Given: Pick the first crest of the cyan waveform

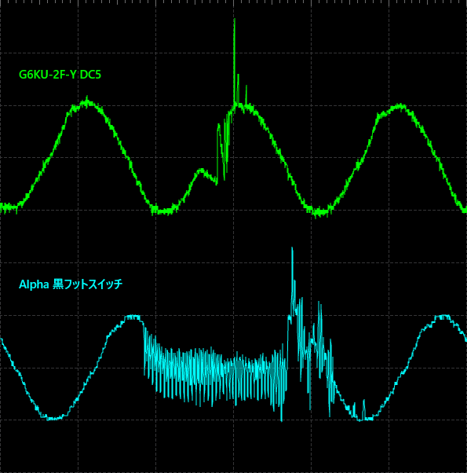Looking at the screenshot, I should coord(133,317).
